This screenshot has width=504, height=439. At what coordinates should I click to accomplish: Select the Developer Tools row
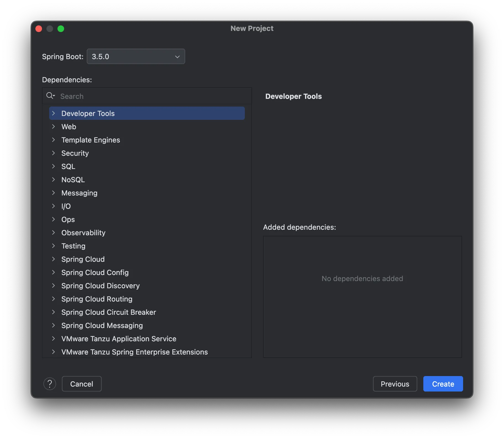(147, 113)
